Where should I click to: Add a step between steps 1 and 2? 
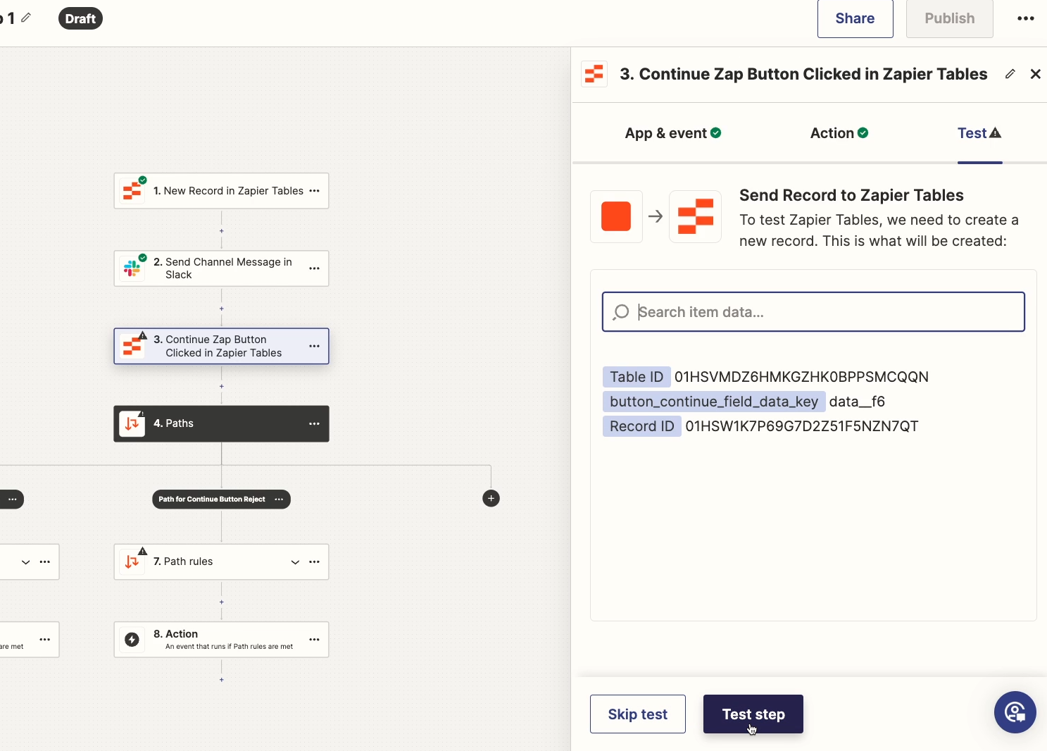(x=222, y=231)
